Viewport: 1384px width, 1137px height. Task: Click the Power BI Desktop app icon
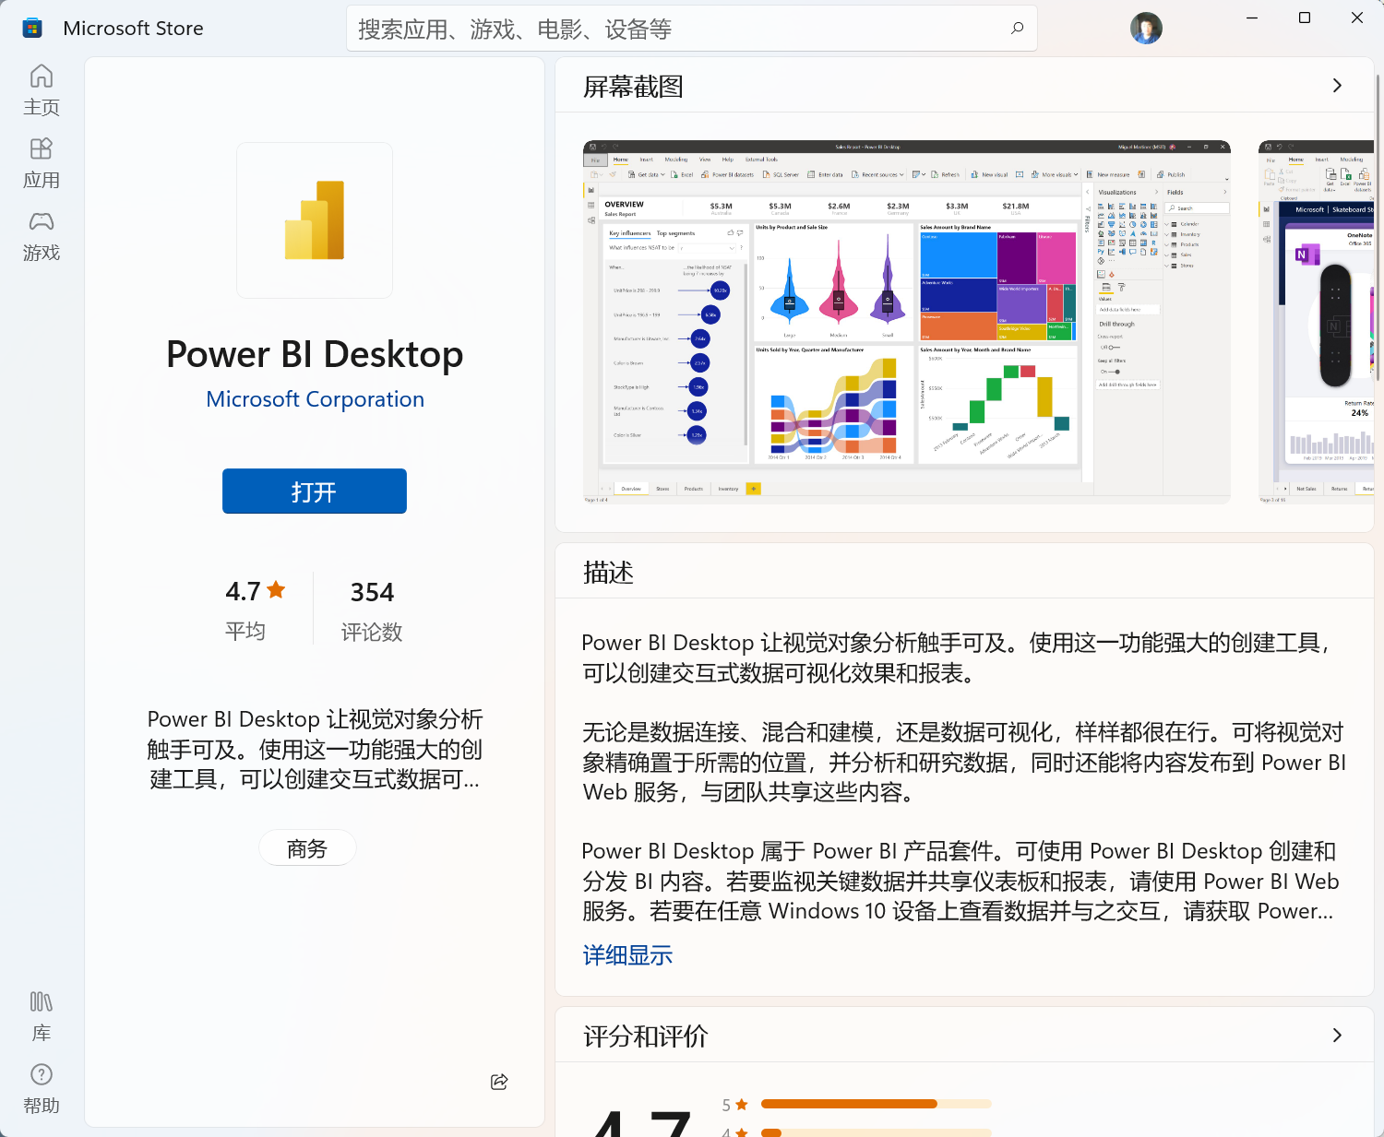click(315, 220)
